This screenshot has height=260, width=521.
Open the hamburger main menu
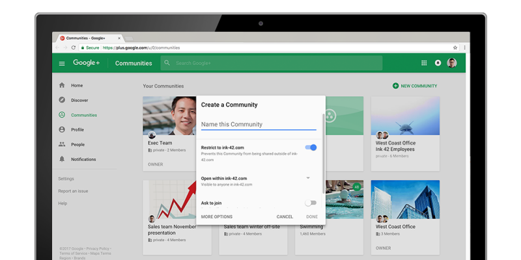click(x=62, y=63)
